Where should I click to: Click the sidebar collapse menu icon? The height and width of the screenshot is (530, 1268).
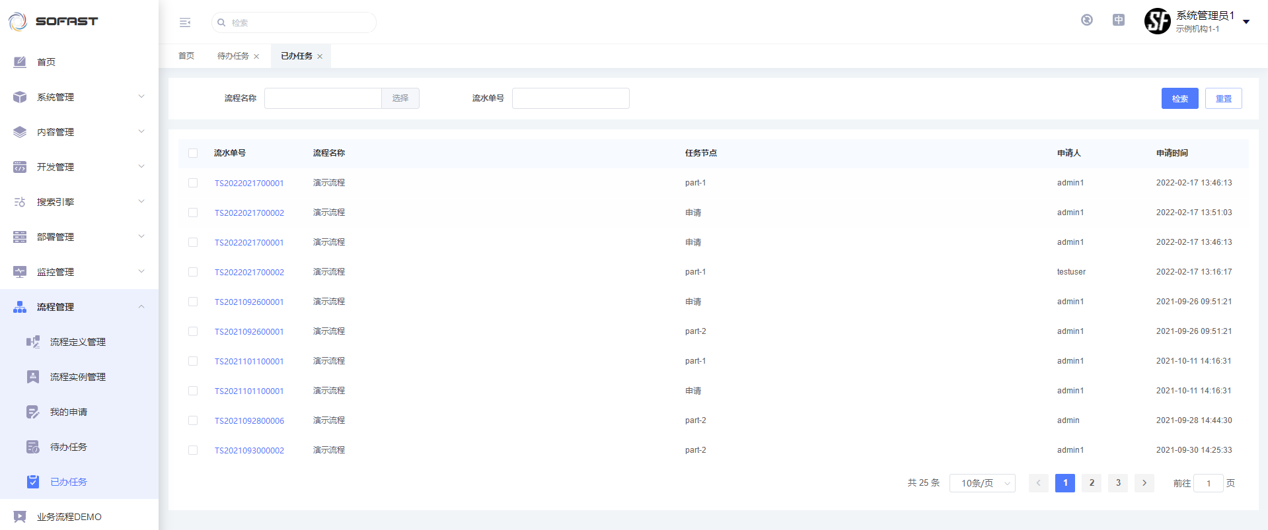coord(185,22)
